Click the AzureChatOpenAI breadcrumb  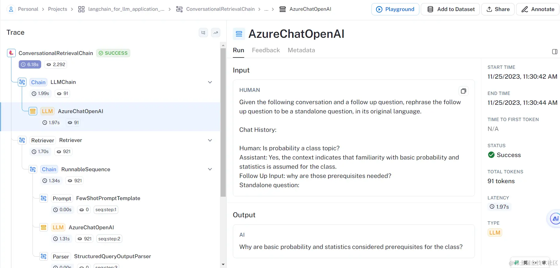pos(310,9)
